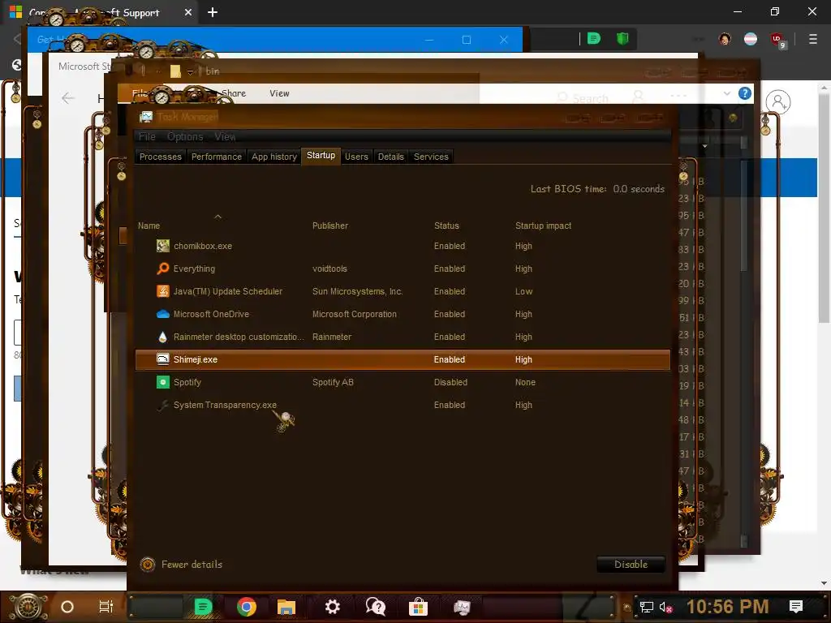The image size is (831, 623).
Task: Open Task View on the taskbar
Action: click(x=106, y=607)
